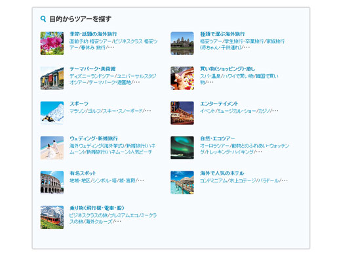The width and height of the screenshot is (341, 256).
Task: Follow the 乗り物(飛行機・電車・船) heading link
Action: (x=97, y=208)
